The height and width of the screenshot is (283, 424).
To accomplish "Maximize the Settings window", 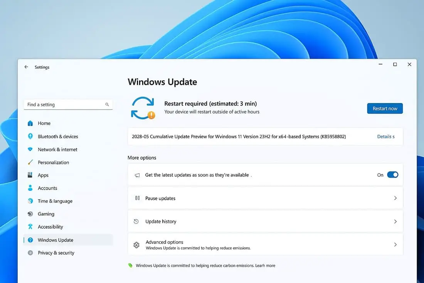I will tap(395, 64).
